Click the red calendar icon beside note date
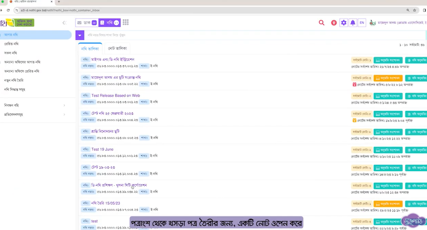This screenshot has width=427, height=230. (x=354, y=84)
